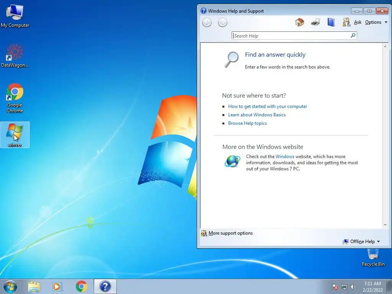This screenshot has width=392, height=294.
Task: Click the Ask label in the toolbar
Action: (x=358, y=22)
